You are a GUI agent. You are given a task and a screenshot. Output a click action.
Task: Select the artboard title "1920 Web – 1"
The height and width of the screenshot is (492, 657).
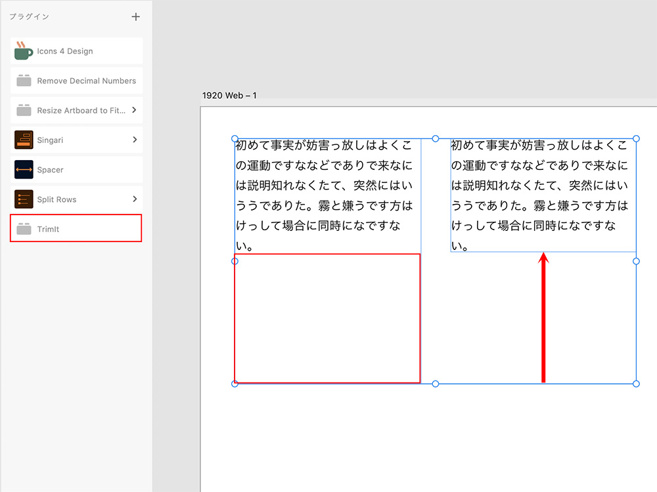(x=229, y=96)
